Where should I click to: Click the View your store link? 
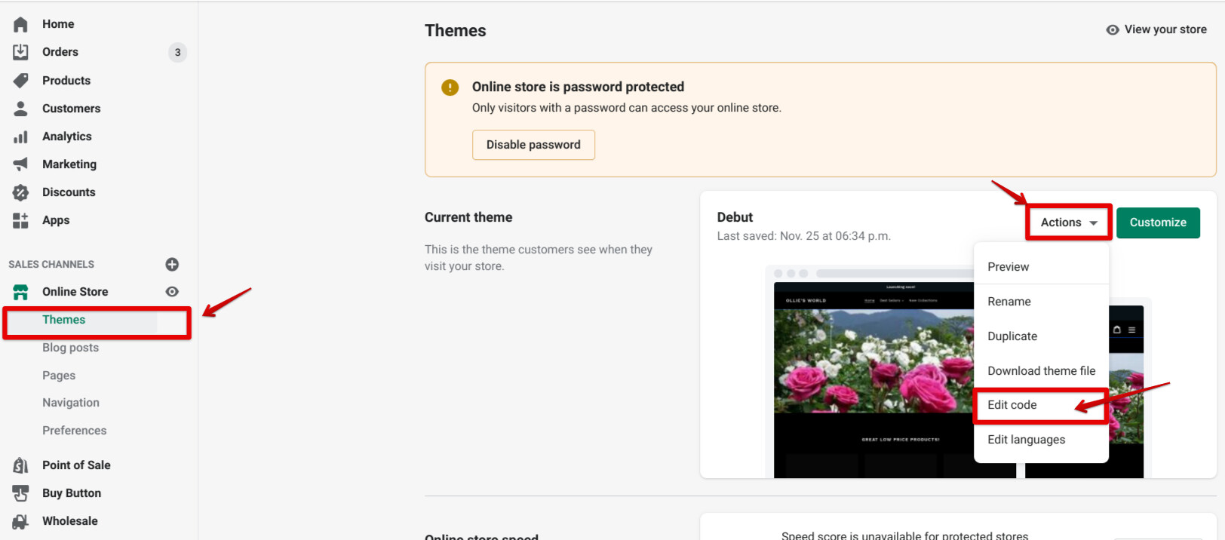pyautogui.click(x=1156, y=29)
